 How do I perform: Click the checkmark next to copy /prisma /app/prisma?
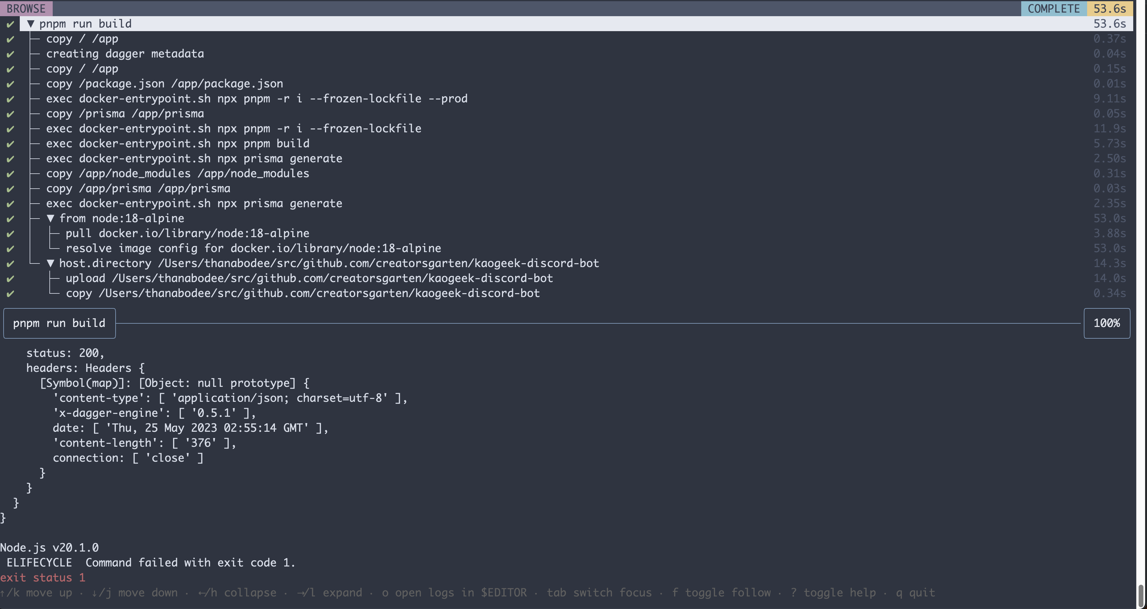tap(10, 113)
